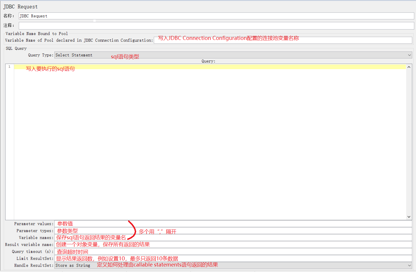Open the Query Type dropdown
Screen dimensions: 416x272
point(233,55)
